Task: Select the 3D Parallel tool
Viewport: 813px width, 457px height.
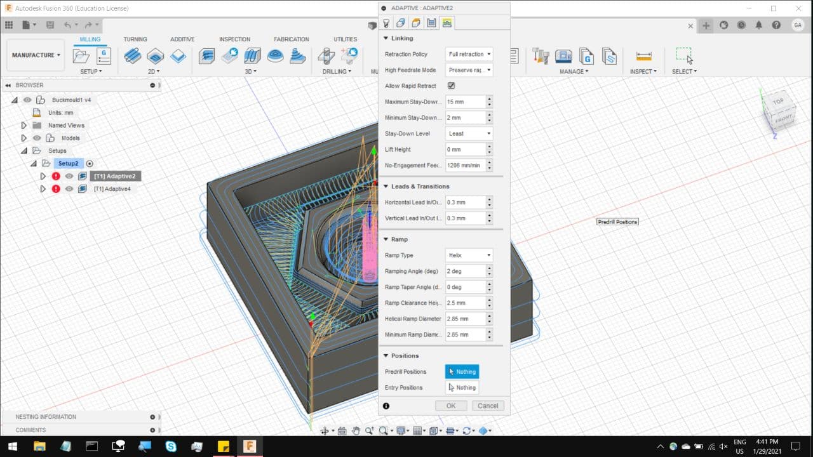Action: pyautogui.click(x=252, y=56)
